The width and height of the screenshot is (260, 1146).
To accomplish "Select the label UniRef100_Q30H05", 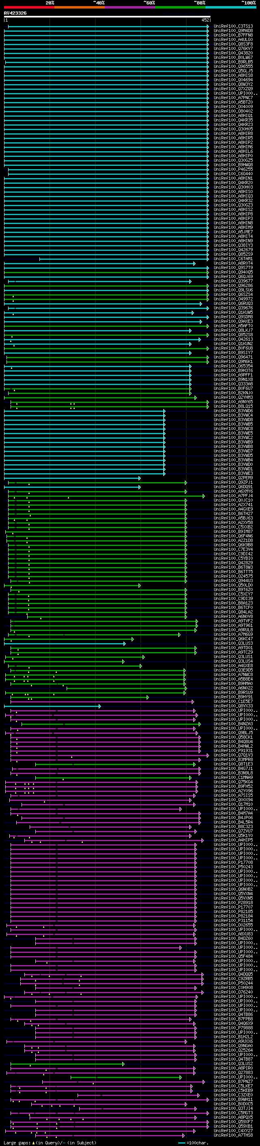I will (x=233, y=129).
